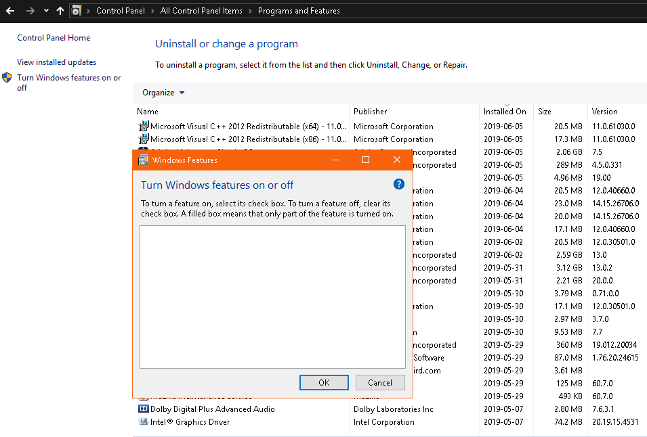This screenshot has height=437, width=647.
Task: Click version 4.5.0.331 cell
Action: tap(607, 165)
